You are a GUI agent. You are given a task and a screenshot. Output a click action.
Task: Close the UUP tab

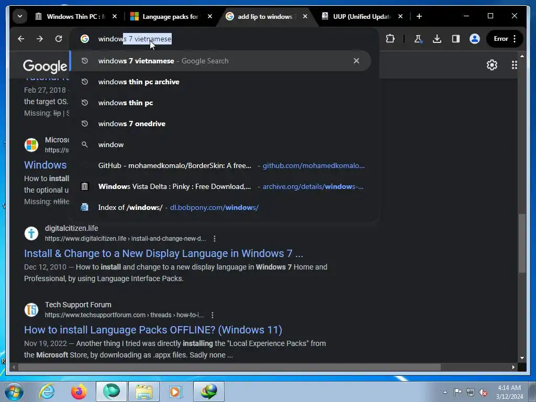tap(400, 16)
